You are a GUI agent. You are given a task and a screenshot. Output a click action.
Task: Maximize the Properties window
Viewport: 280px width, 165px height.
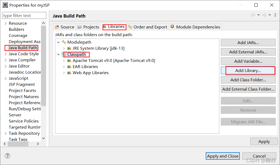(x=256, y=5)
